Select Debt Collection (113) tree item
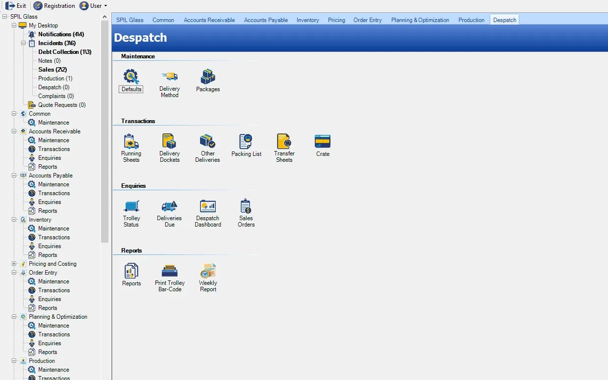 (x=65, y=52)
